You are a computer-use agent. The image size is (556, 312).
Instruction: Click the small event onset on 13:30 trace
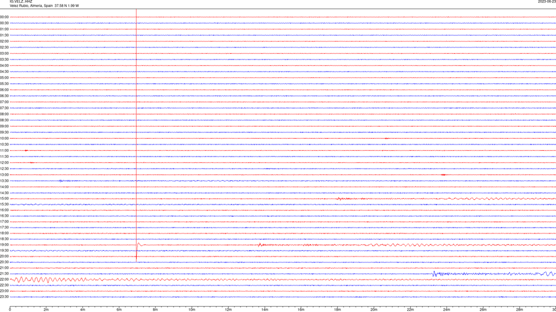pyautogui.click(x=61, y=181)
